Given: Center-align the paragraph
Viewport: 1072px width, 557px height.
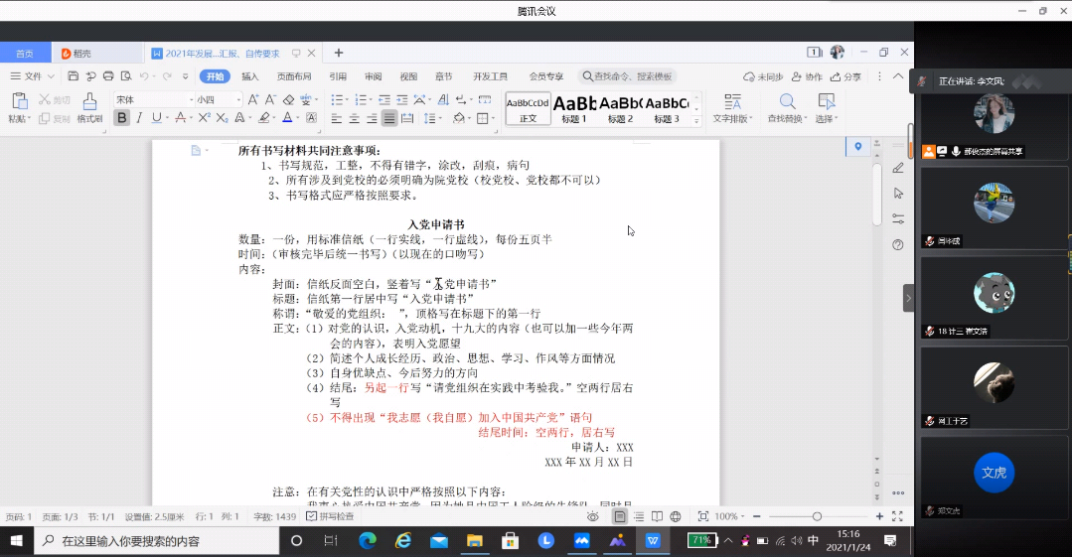Looking at the screenshot, I should pos(353,118).
